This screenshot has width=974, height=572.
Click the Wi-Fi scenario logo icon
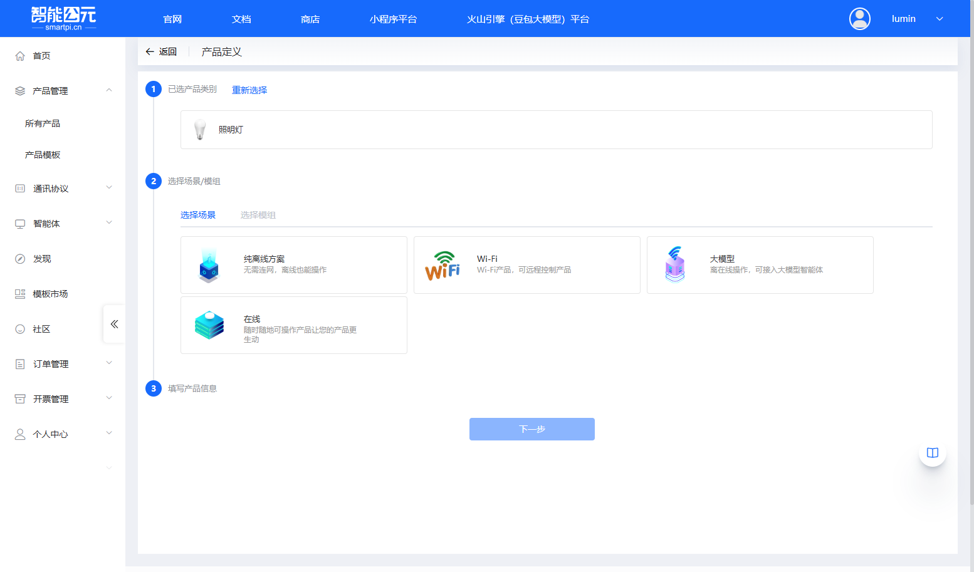442,266
